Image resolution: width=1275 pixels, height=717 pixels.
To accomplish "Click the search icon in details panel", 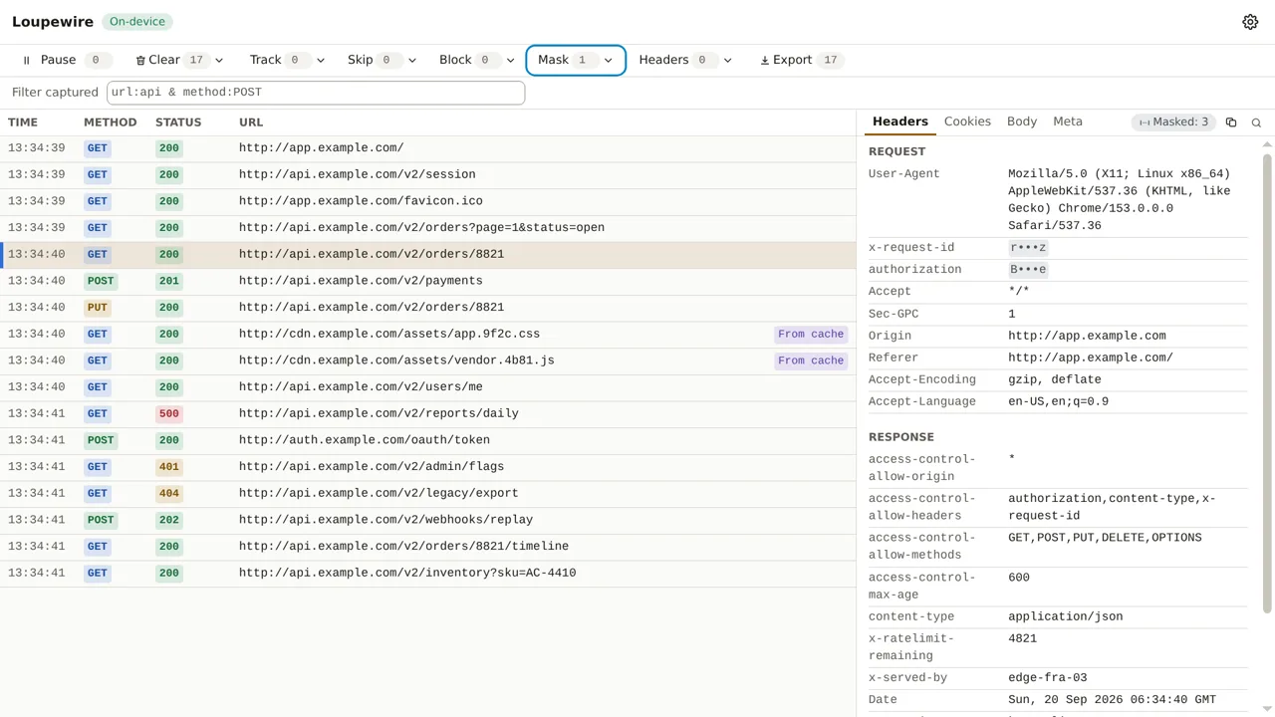I will (1256, 122).
